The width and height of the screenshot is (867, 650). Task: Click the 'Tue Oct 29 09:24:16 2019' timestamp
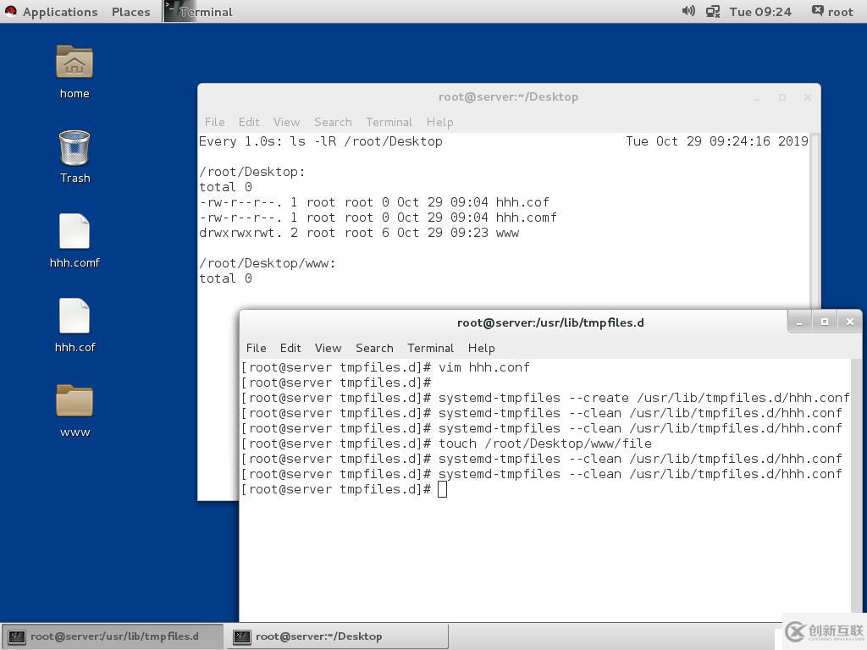(x=716, y=141)
